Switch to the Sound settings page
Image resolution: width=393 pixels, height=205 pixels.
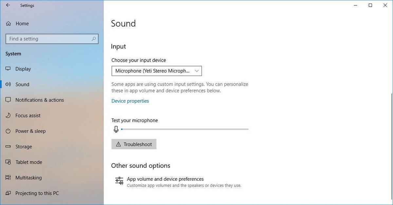pos(22,84)
